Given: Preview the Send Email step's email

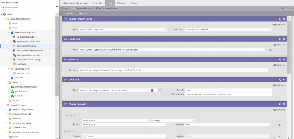Looking at the screenshot, I should click(270, 50).
